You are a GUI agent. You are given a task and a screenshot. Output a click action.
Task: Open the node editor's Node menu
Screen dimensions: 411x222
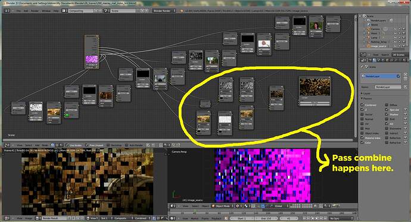tap(45, 145)
